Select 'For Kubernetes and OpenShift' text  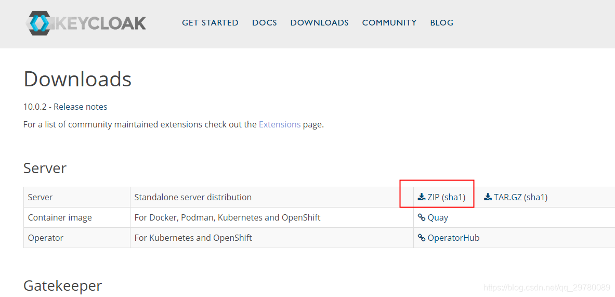click(193, 238)
